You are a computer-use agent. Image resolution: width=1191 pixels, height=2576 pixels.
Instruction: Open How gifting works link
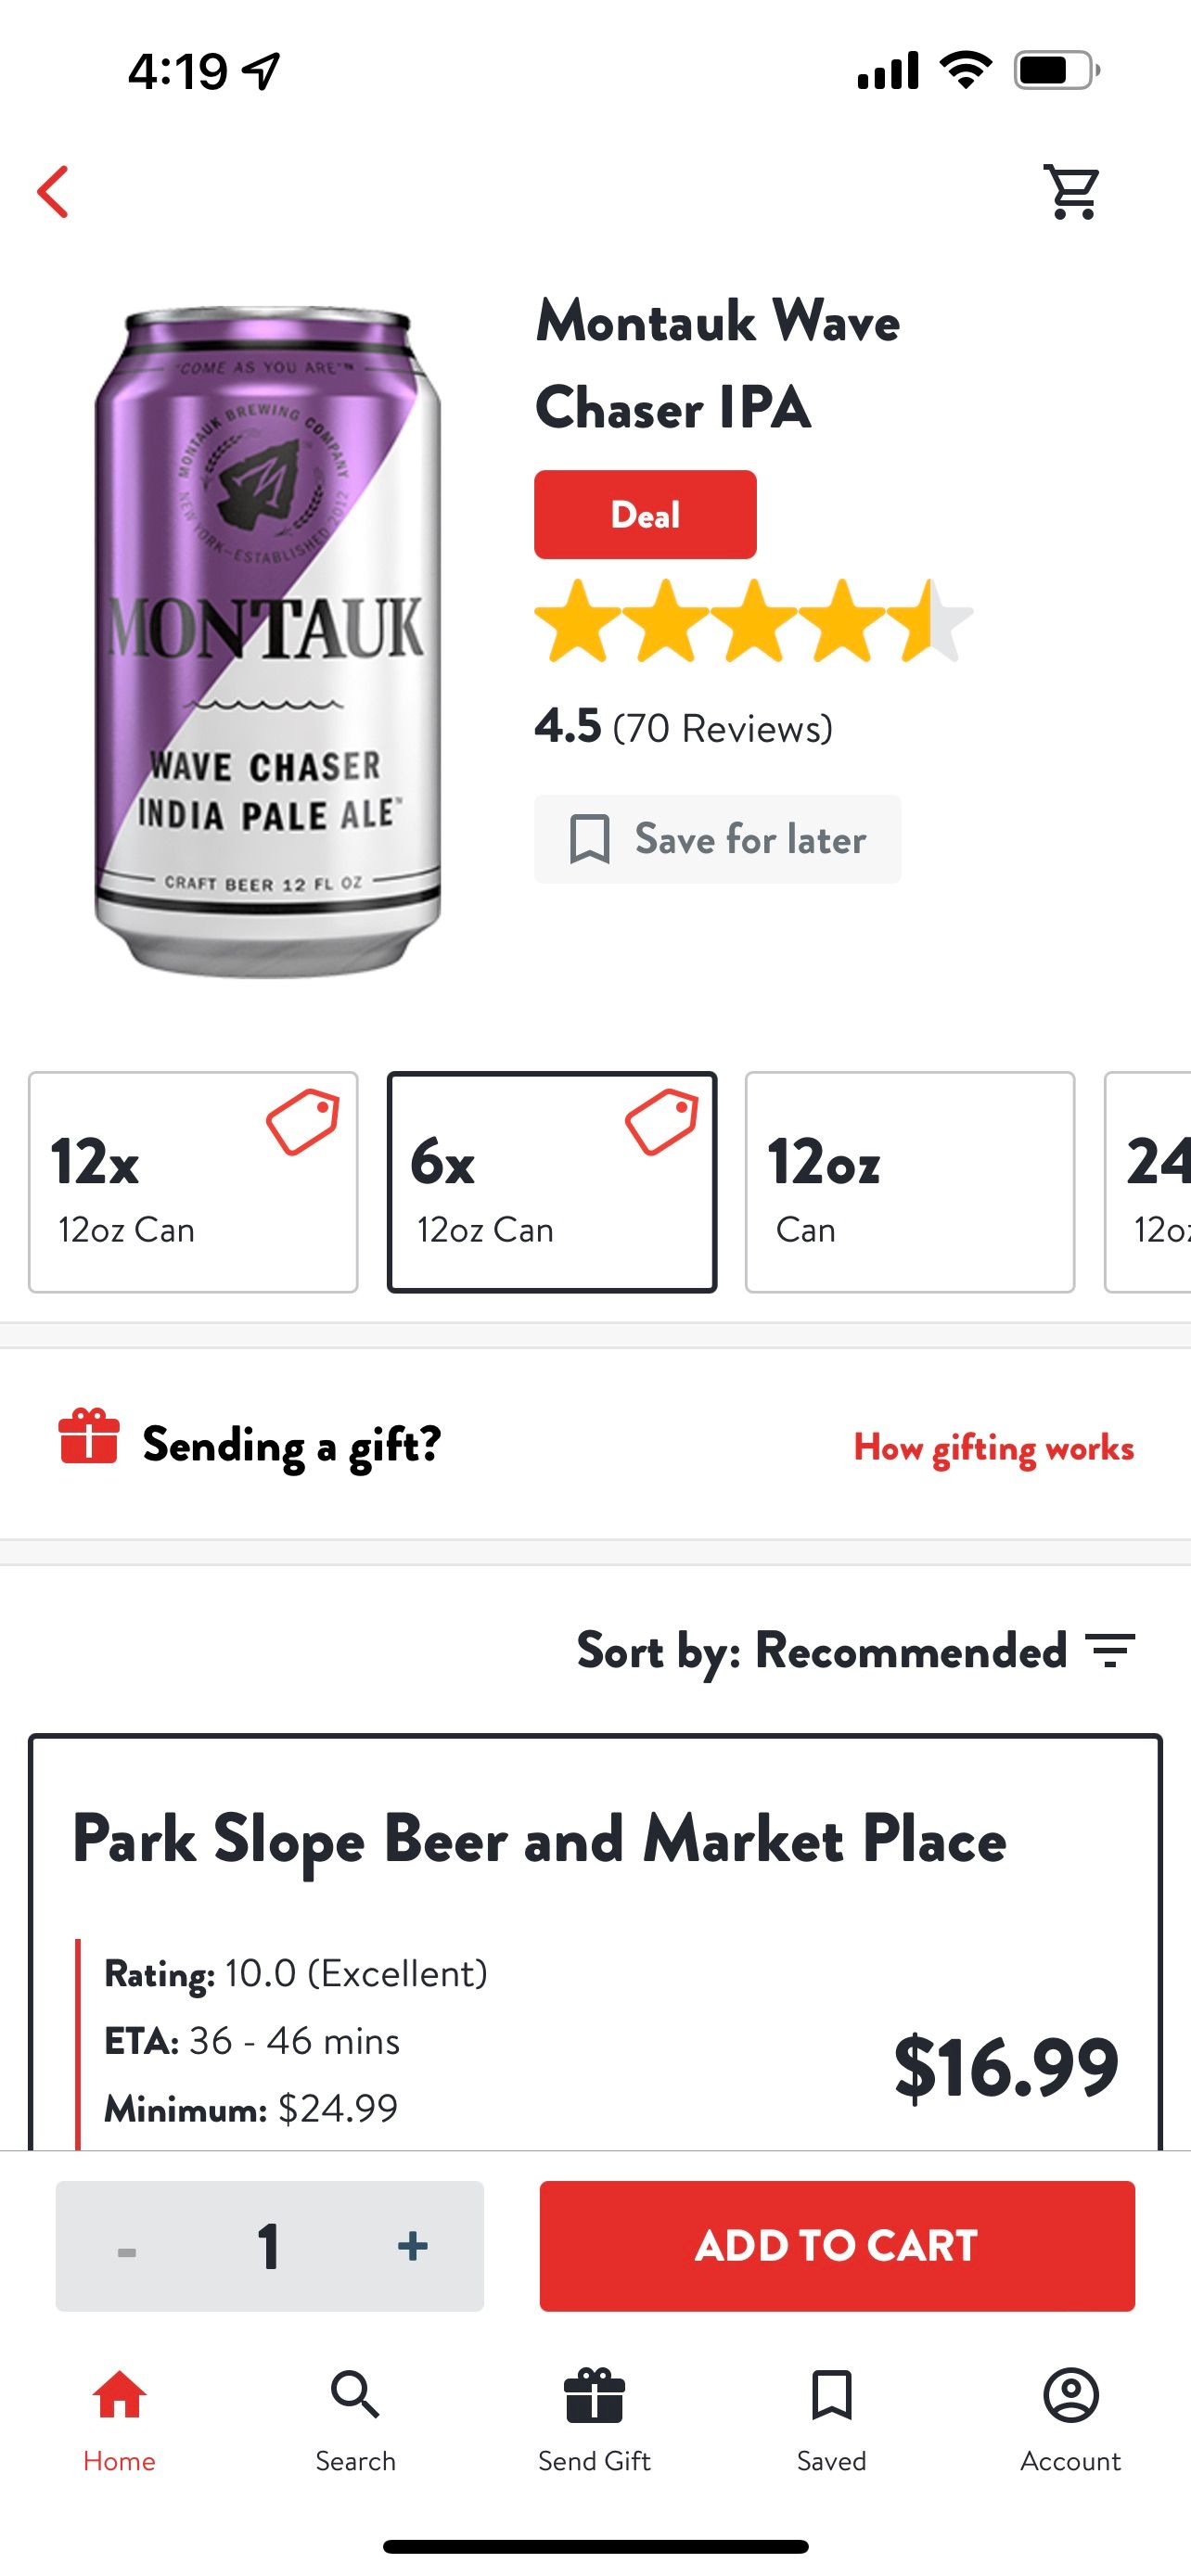tap(993, 1448)
